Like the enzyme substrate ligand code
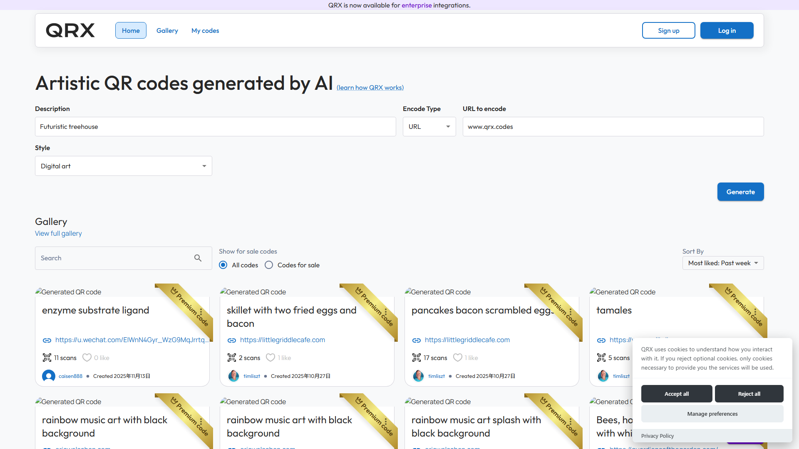 point(87,358)
